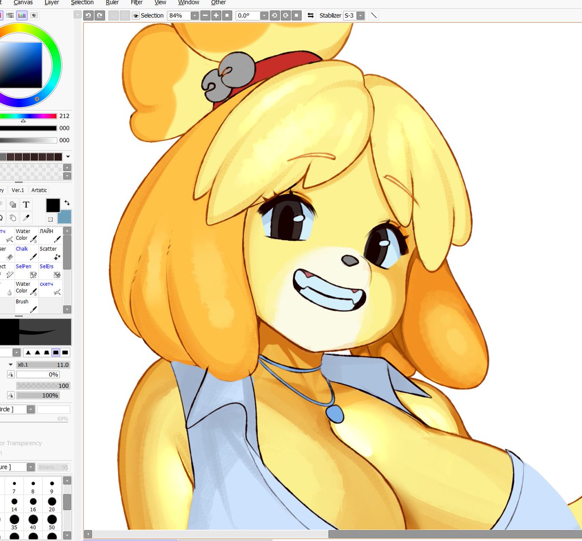This screenshot has width=582, height=541.
Task: Open the Canvas menu
Action: click(x=23, y=2)
